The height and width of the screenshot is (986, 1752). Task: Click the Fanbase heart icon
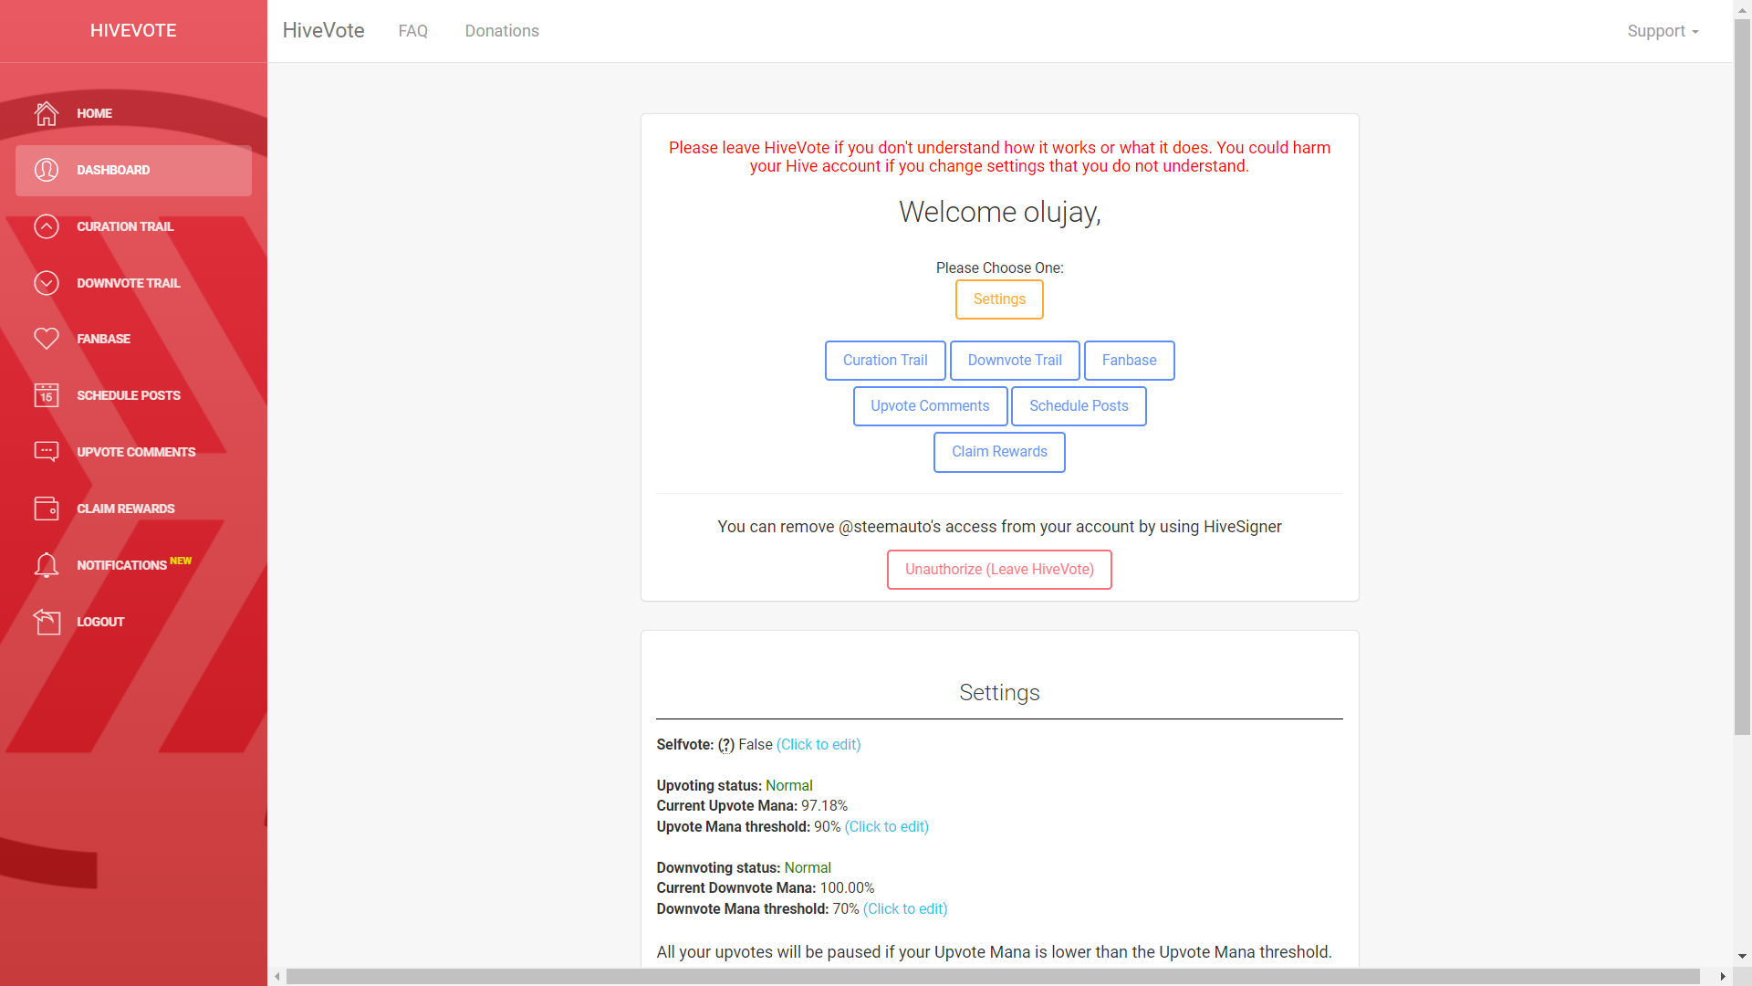(47, 339)
